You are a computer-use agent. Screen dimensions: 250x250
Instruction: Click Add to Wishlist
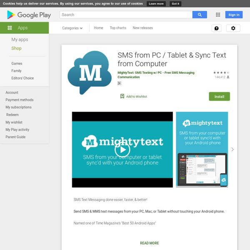[137, 97]
